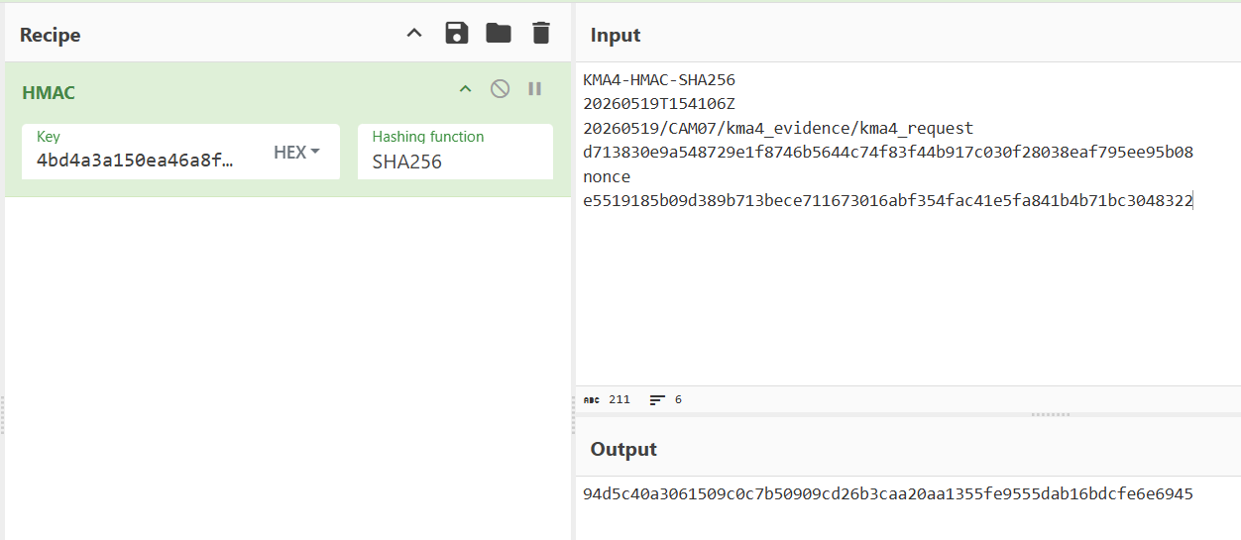Click the input hash line starting d713830e
The image size is (1241, 540).
pos(888,153)
